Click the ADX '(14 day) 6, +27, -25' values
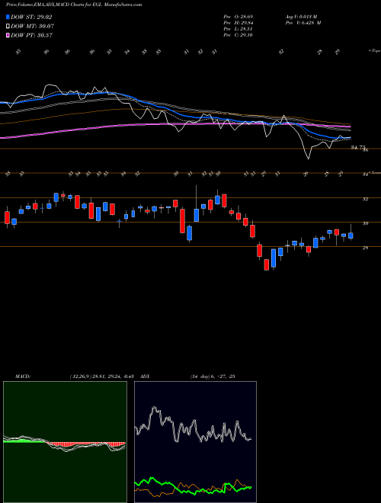 coord(213,376)
